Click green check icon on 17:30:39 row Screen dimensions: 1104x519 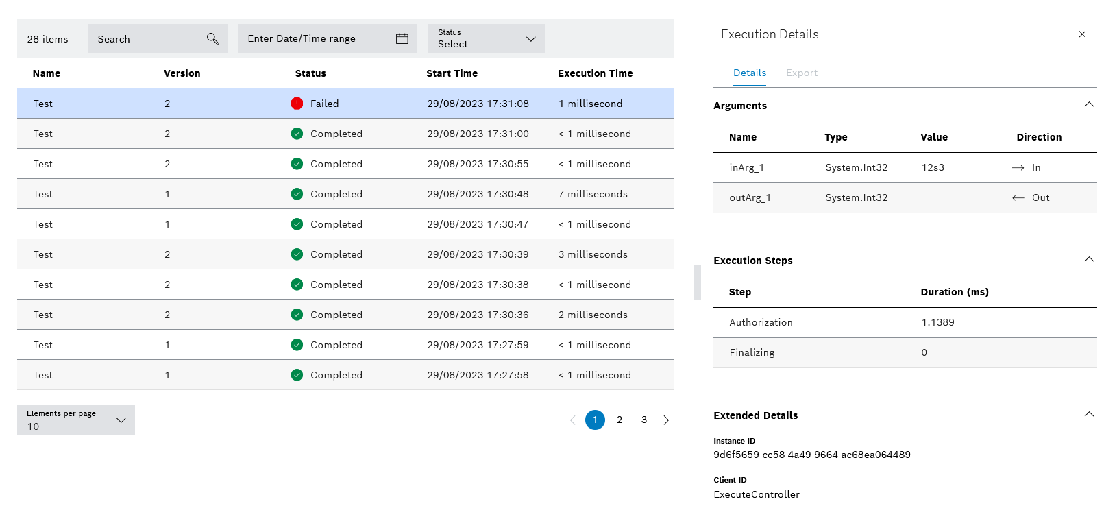(297, 254)
